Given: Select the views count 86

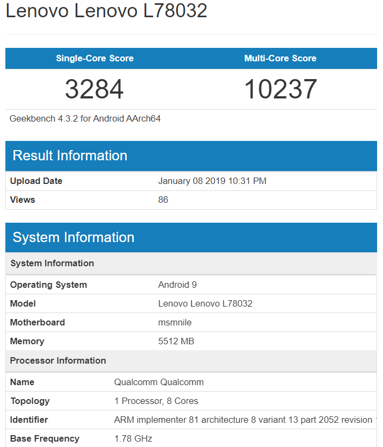Looking at the screenshot, I should point(163,200).
